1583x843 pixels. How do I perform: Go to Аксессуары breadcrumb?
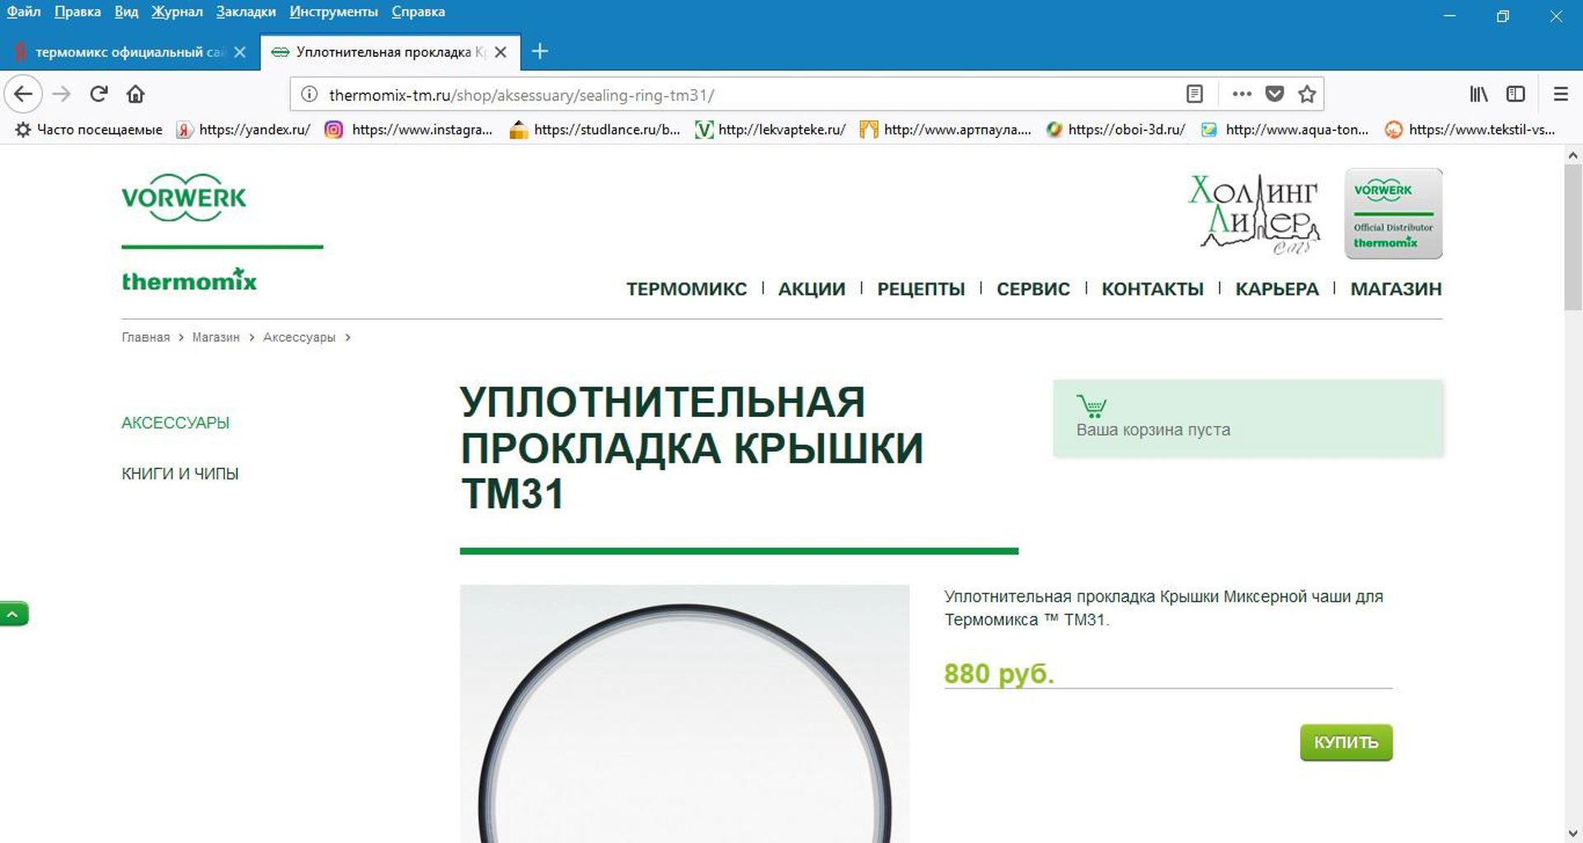tap(299, 337)
